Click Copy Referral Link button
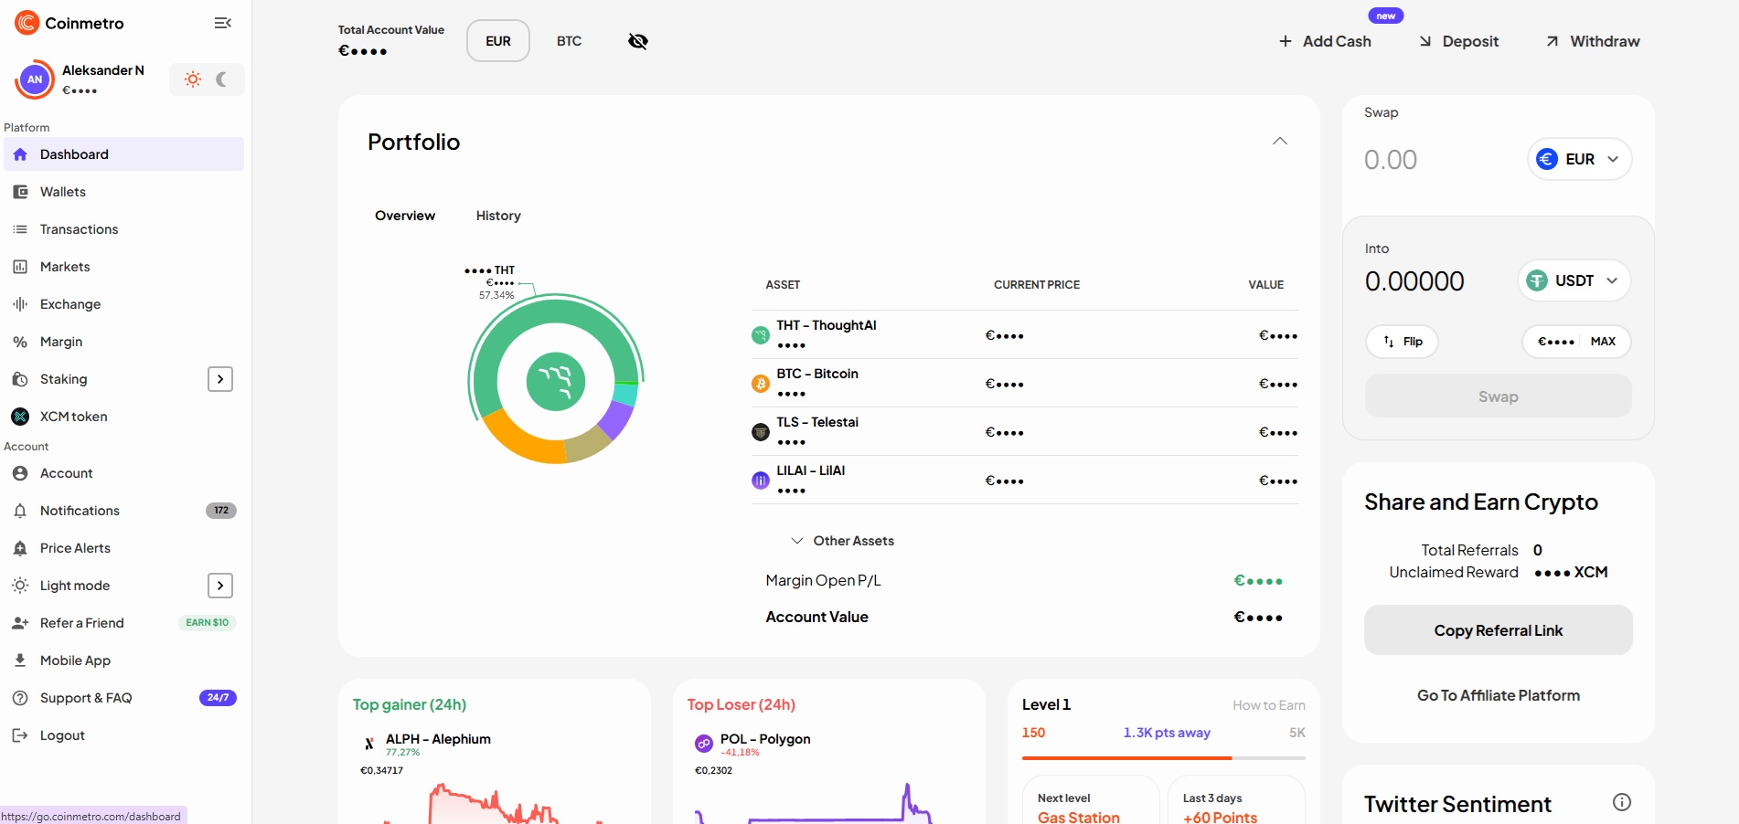The image size is (1739, 824). click(1499, 630)
